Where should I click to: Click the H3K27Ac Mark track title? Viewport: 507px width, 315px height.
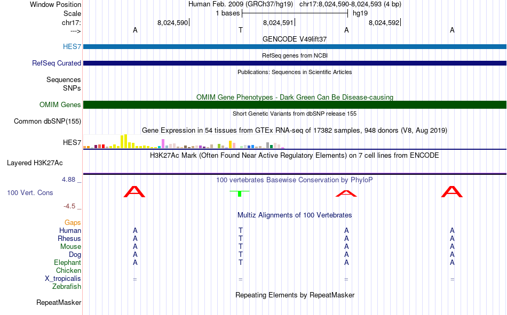(x=295, y=156)
